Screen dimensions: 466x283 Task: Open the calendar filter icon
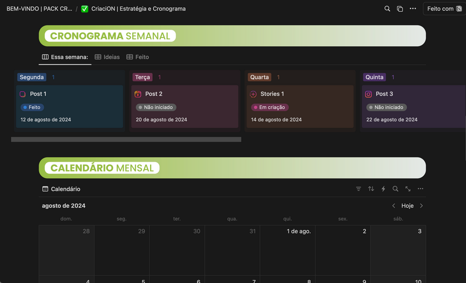click(x=359, y=188)
